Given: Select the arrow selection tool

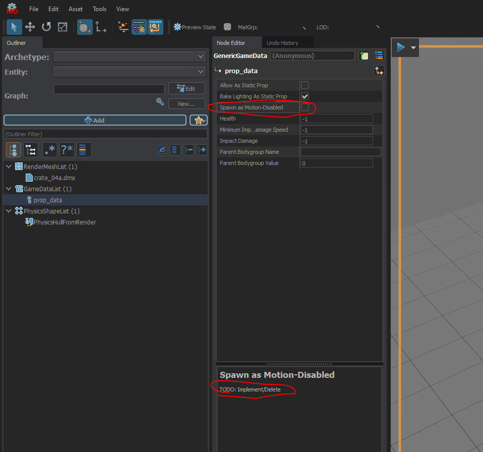Looking at the screenshot, I should 14,27.
